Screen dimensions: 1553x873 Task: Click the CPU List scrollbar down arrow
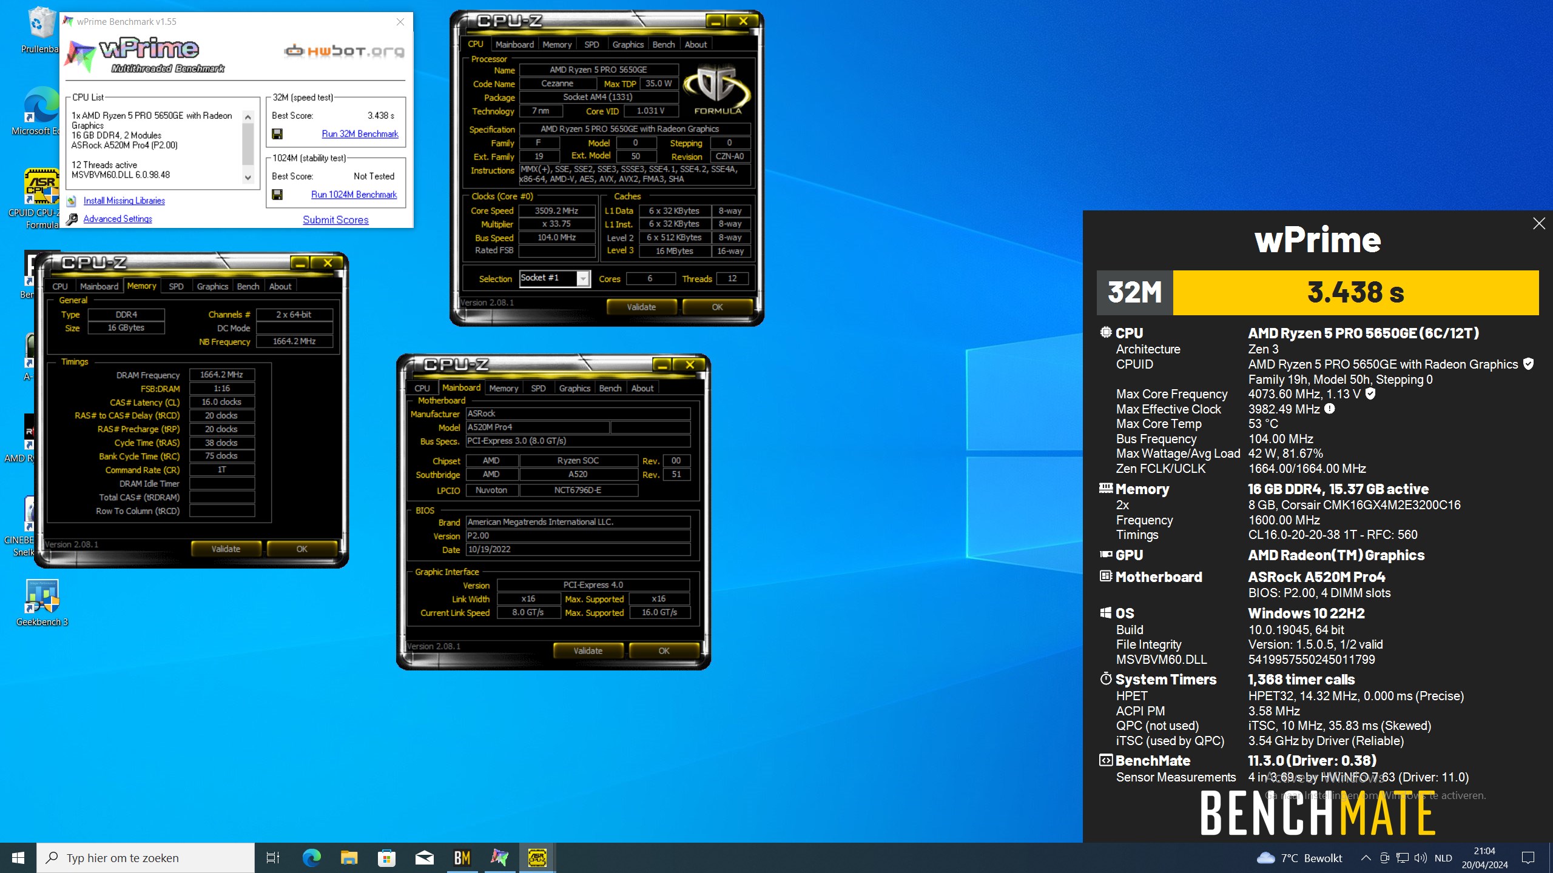(x=248, y=178)
